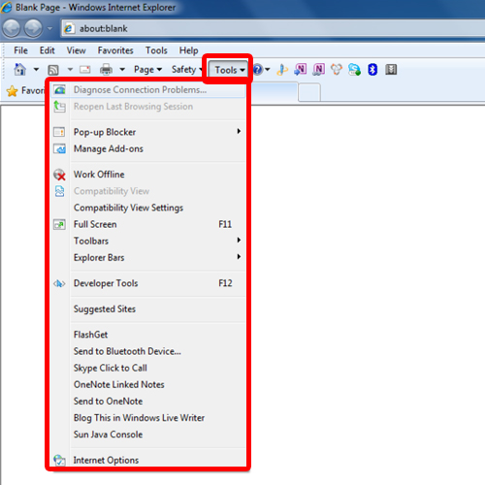Screen dimensions: 485x485
Task: Select Manage Add-ons
Action: (148, 148)
